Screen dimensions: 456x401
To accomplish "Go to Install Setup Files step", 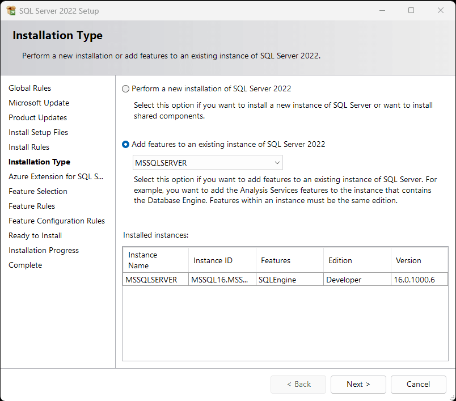I will point(39,132).
